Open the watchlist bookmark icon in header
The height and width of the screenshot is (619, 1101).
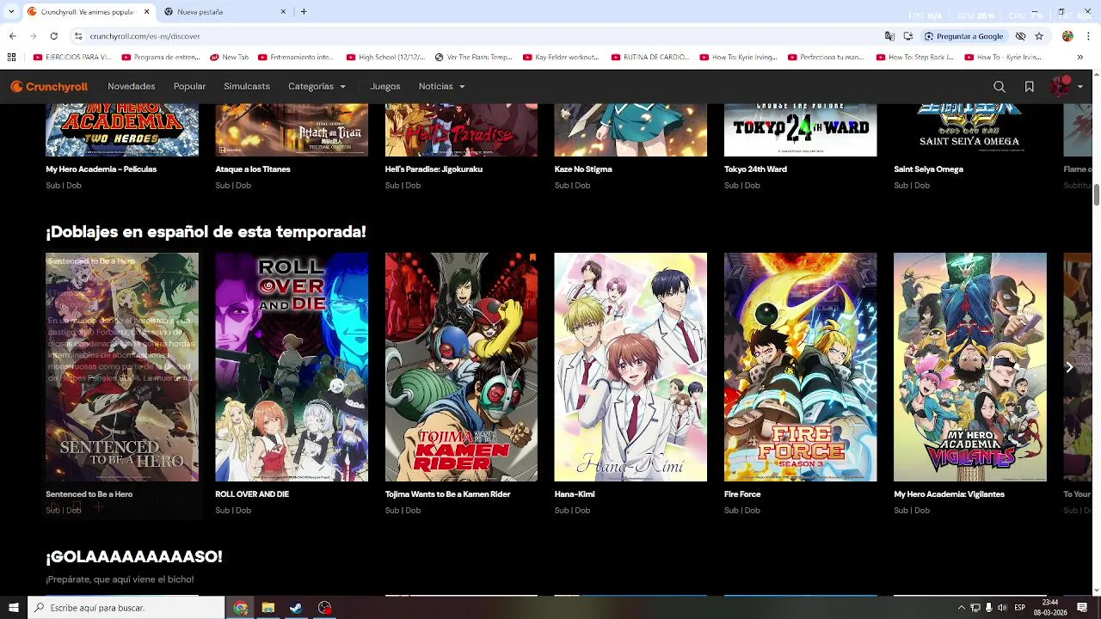(x=1029, y=87)
